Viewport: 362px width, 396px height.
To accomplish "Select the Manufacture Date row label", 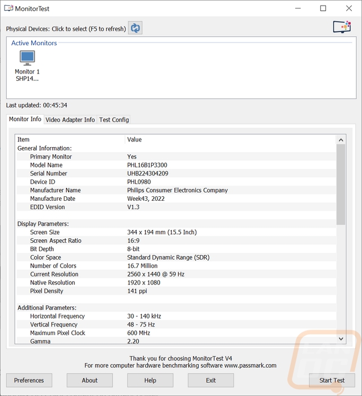I will [x=53, y=199].
